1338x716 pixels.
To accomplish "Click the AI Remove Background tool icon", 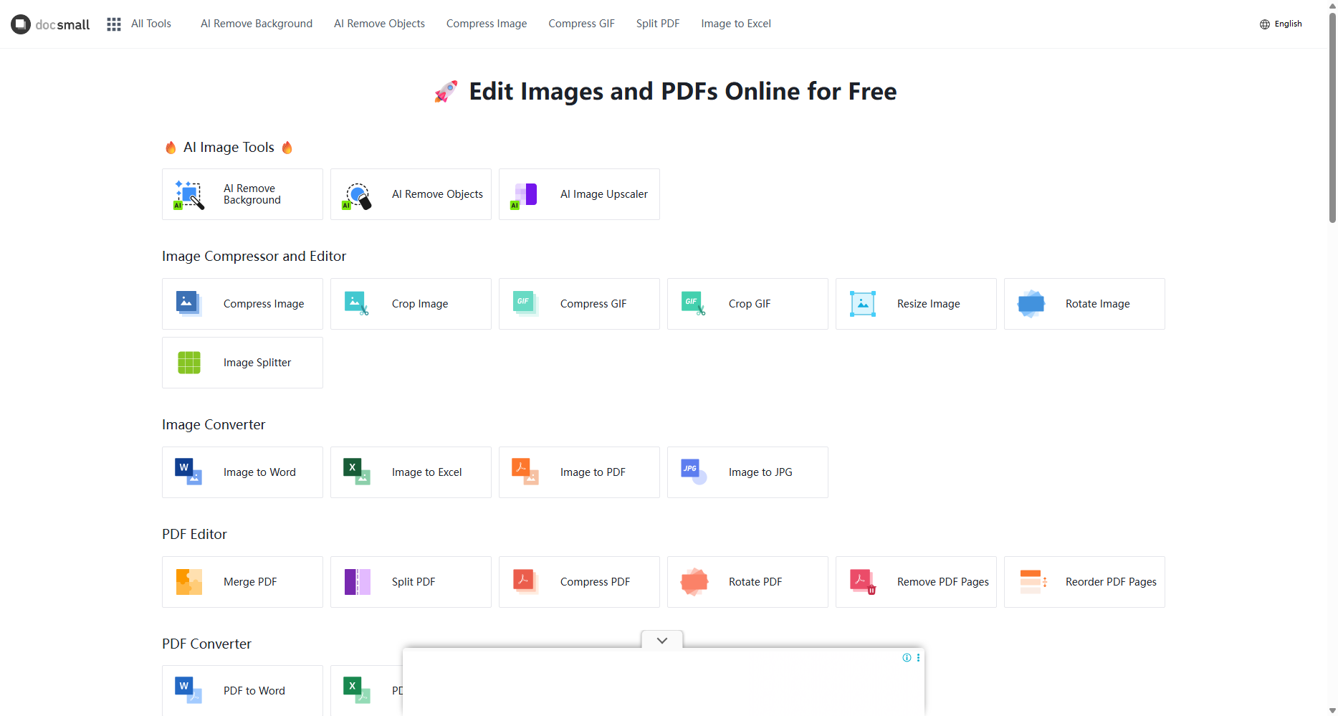I will [x=189, y=194].
